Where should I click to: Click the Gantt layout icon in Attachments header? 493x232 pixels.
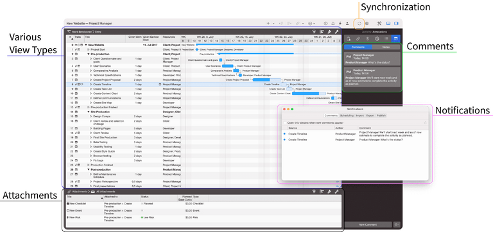[x=322, y=192]
